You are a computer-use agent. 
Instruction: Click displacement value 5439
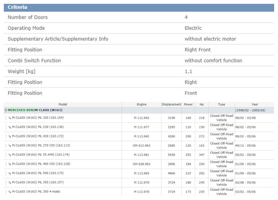pyautogui.click(x=171, y=155)
